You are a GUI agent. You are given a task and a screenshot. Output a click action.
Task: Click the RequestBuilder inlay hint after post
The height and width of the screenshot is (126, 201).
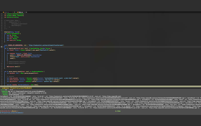[37, 55]
